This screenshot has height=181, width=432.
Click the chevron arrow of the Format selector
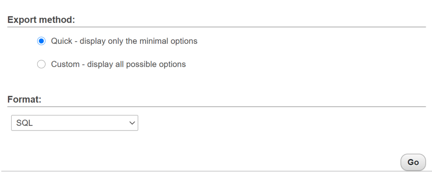pos(132,123)
